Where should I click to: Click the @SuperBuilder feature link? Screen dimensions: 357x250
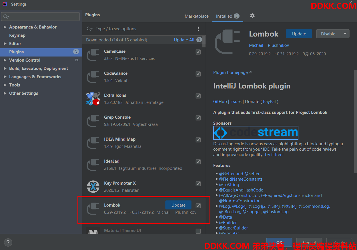pyautogui.click(x=233, y=228)
